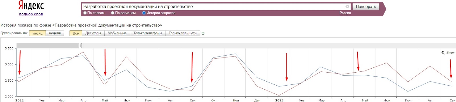
Task: Click the Show all magnifier icon
Action: point(443,53)
